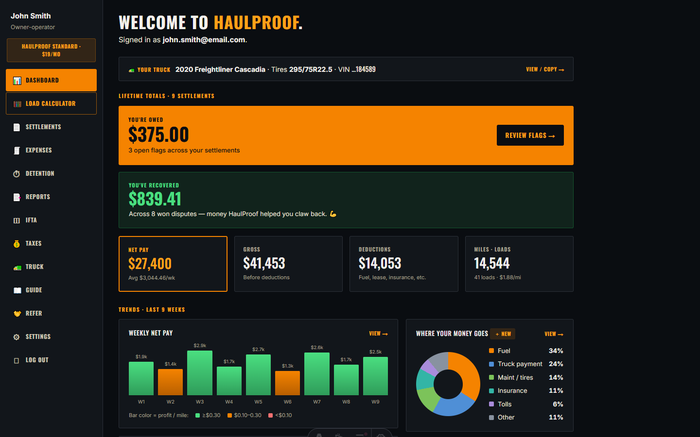
Task: Open the VIEW link for Weekly Net Pay
Action: coord(378,334)
